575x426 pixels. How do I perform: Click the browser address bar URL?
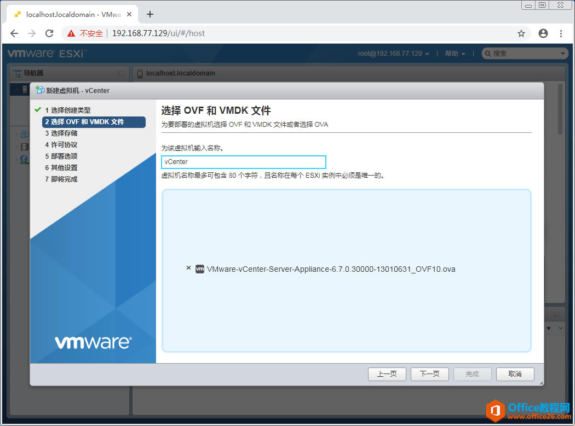[x=158, y=33]
